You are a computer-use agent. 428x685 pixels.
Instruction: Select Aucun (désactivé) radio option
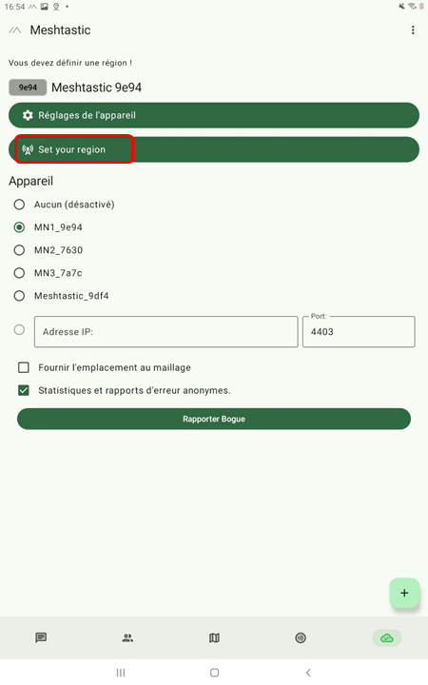point(19,205)
